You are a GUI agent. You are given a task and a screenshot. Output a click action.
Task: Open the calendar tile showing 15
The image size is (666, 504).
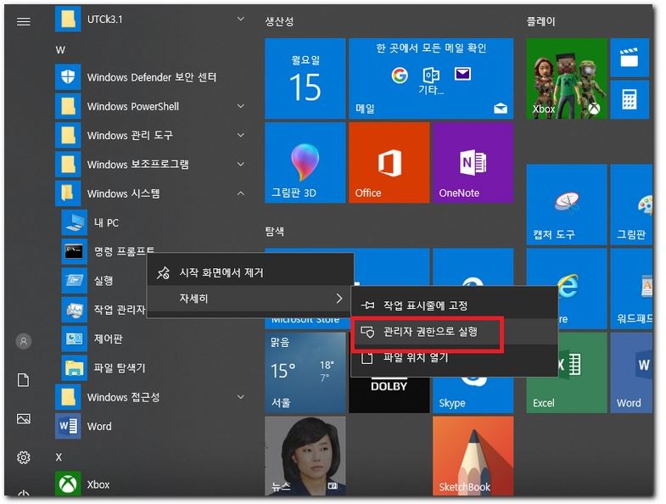point(305,78)
